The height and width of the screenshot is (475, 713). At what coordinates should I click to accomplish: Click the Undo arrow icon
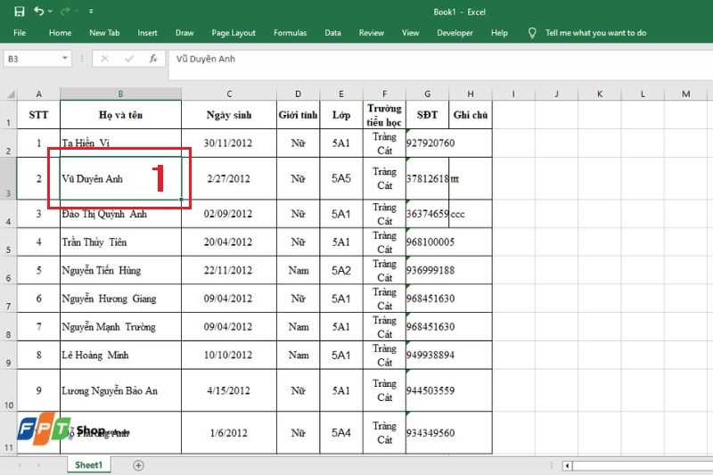pyautogui.click(x=39, y=11)
